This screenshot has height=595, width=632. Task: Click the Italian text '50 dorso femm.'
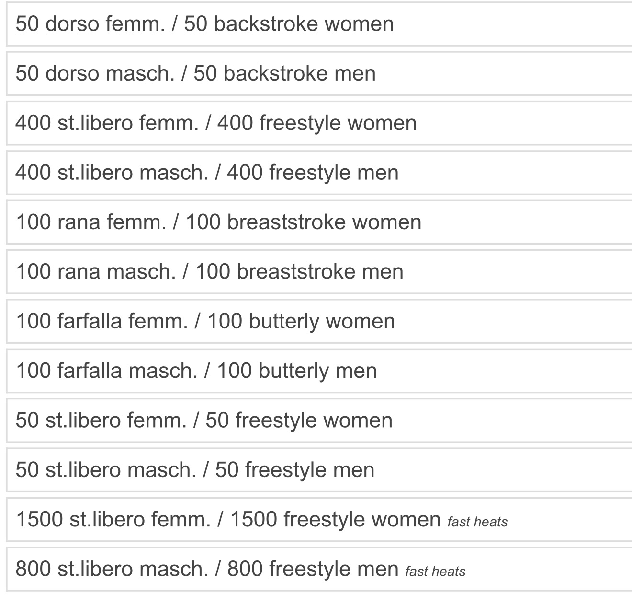coord(90,24)
